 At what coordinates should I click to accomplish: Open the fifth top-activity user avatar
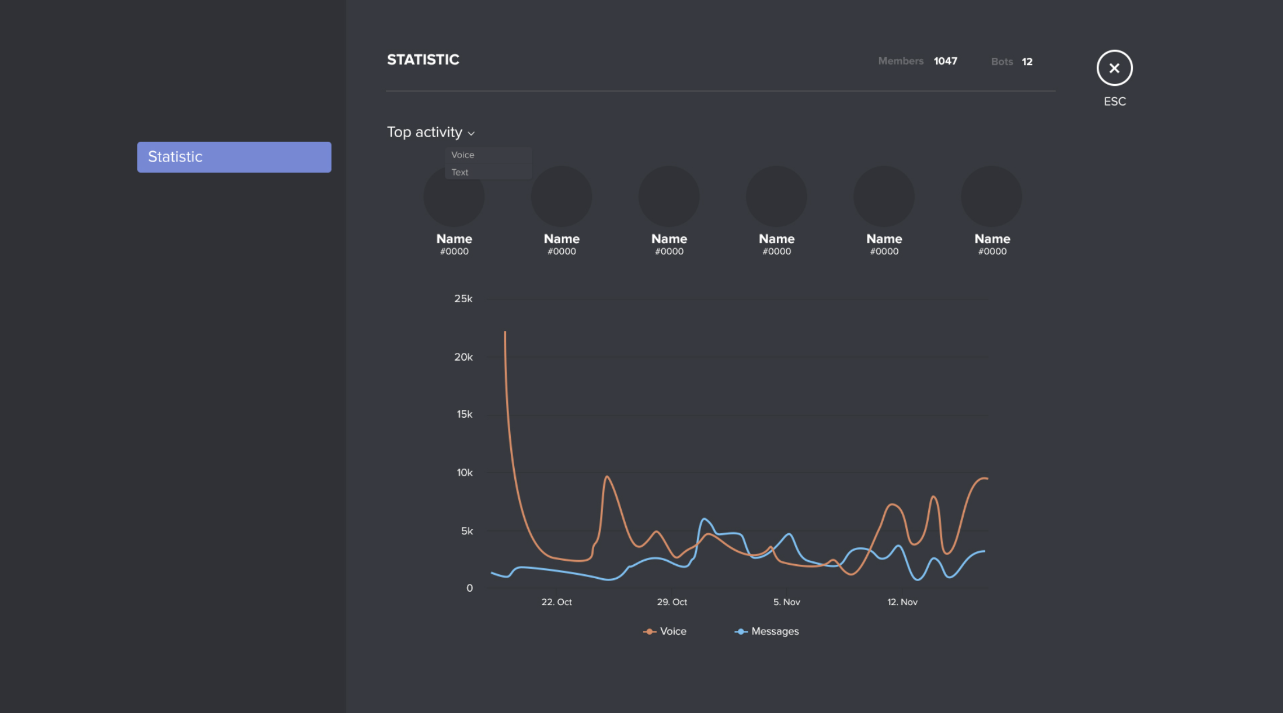[884, 197]
